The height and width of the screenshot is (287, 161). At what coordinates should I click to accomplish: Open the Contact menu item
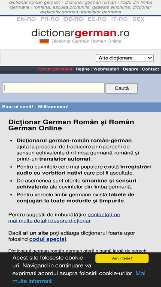pos(150,69)
